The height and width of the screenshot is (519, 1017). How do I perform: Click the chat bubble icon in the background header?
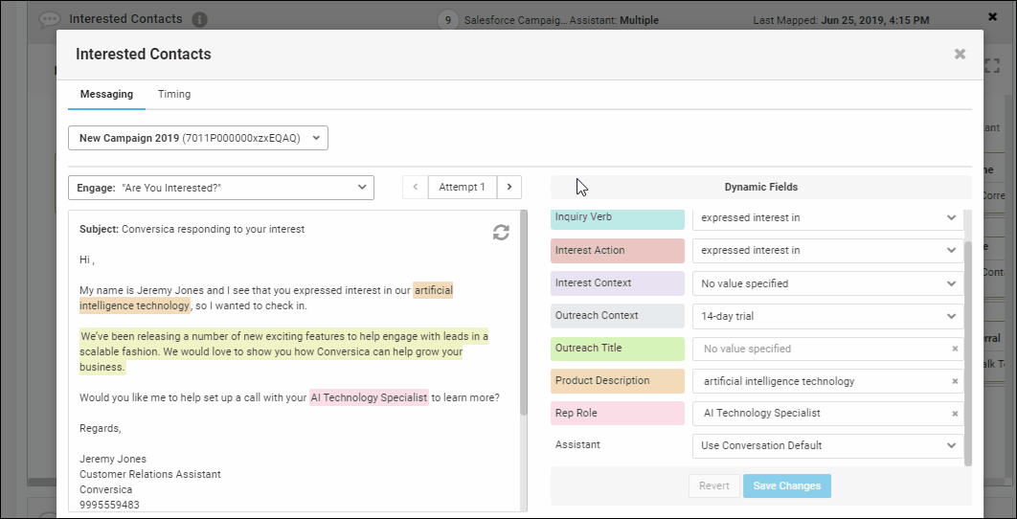click(50, 19)
